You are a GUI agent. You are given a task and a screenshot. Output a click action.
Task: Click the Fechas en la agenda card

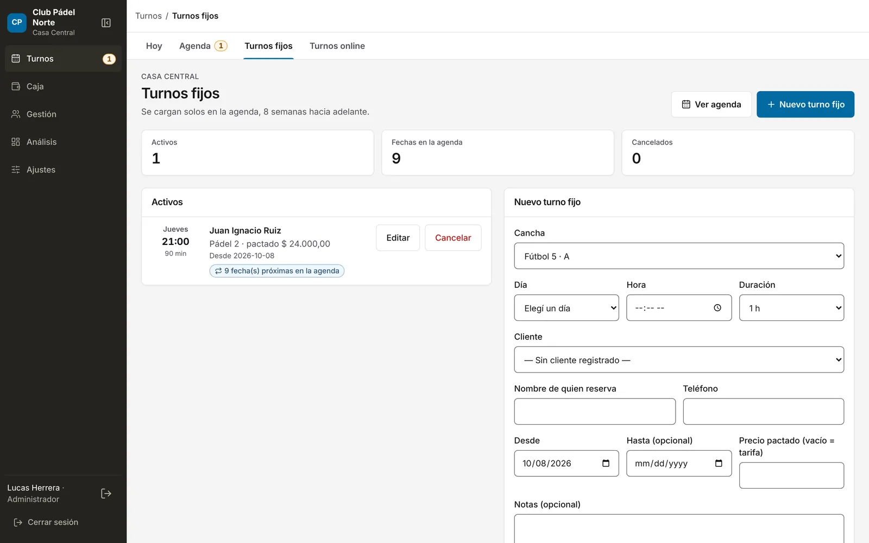coord(498,153)
